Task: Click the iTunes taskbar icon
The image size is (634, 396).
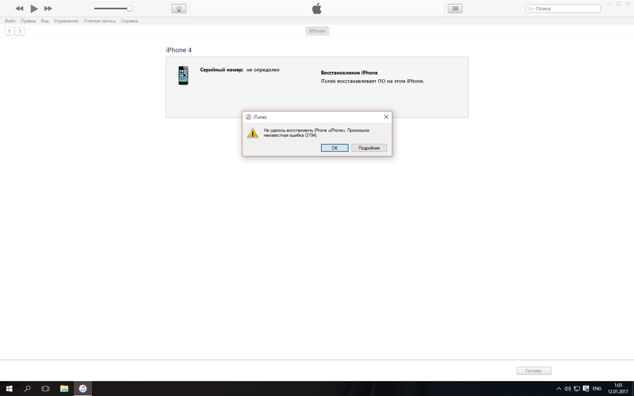Action: pyautogui.click(x=82, y=389)
